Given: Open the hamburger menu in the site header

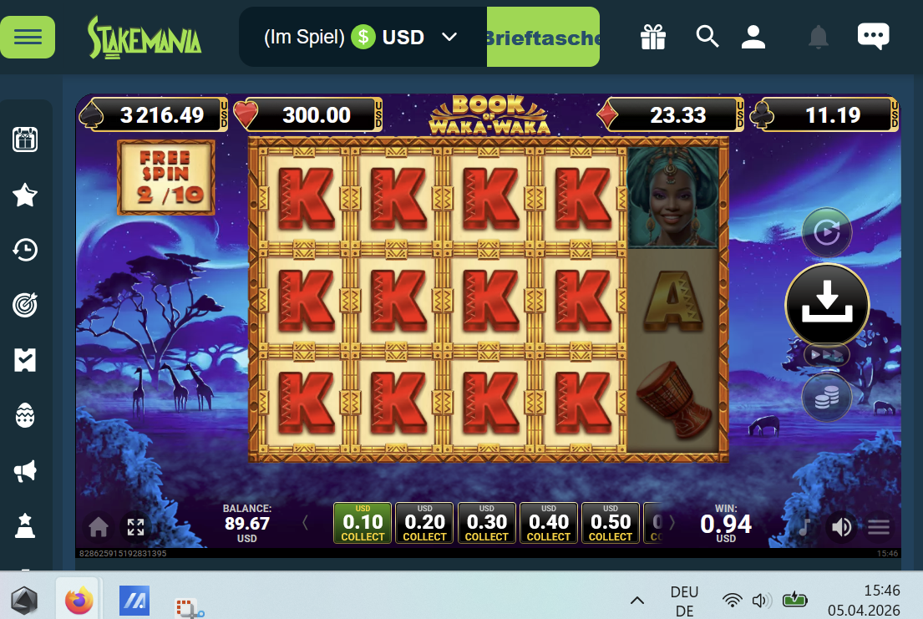Looking at the screenshot, I should pyautogui.click(x=28, y=37).
